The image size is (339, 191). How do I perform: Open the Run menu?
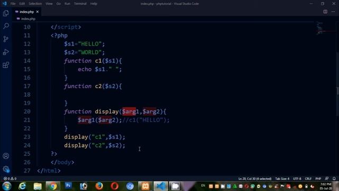pos(67,4)
